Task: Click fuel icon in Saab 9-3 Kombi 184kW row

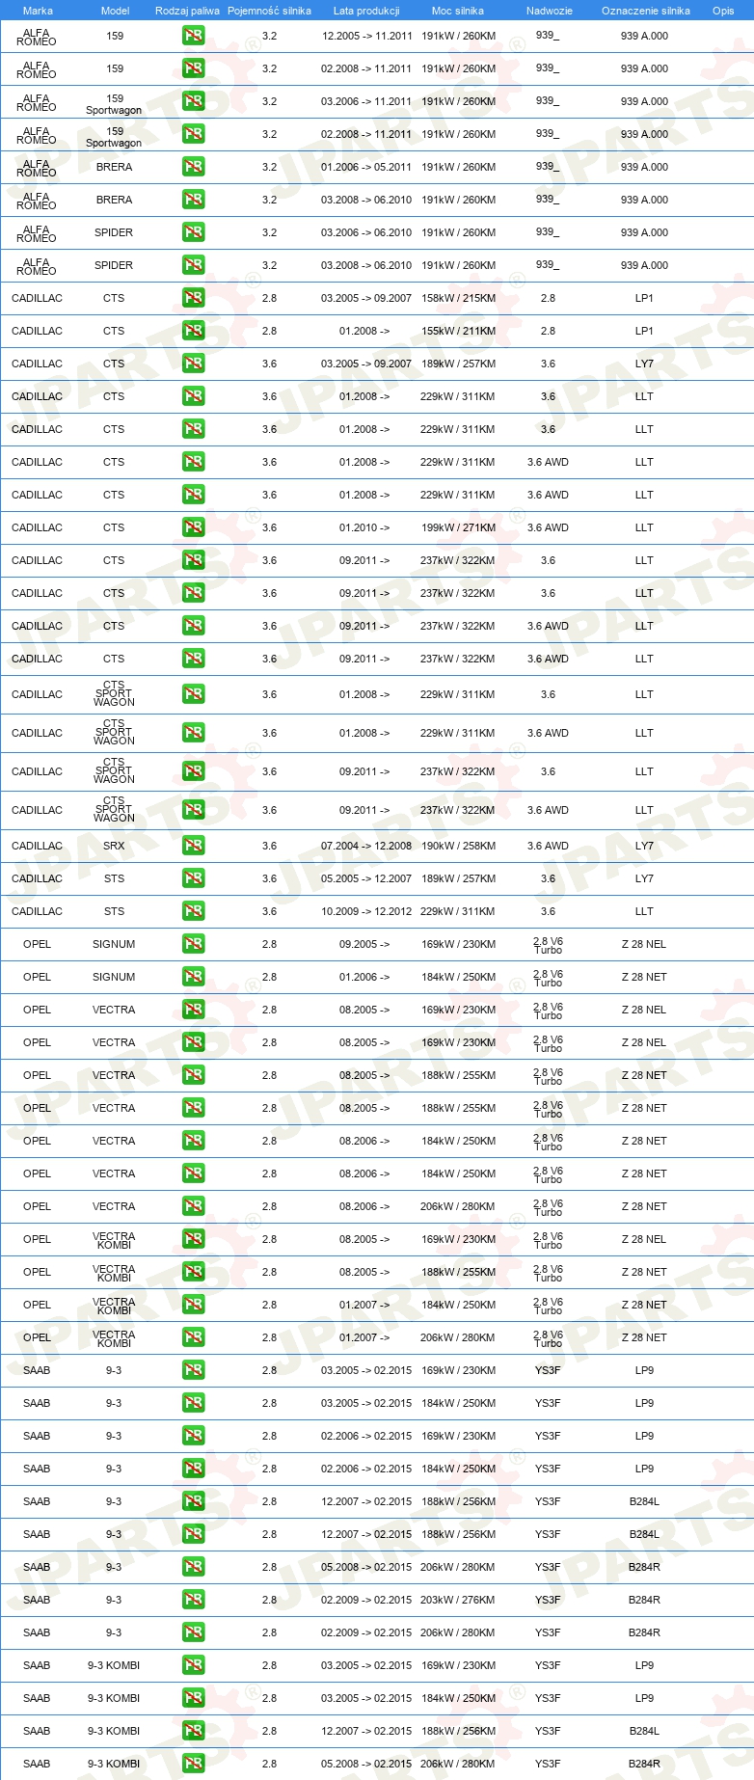Action: (193, 1698)
